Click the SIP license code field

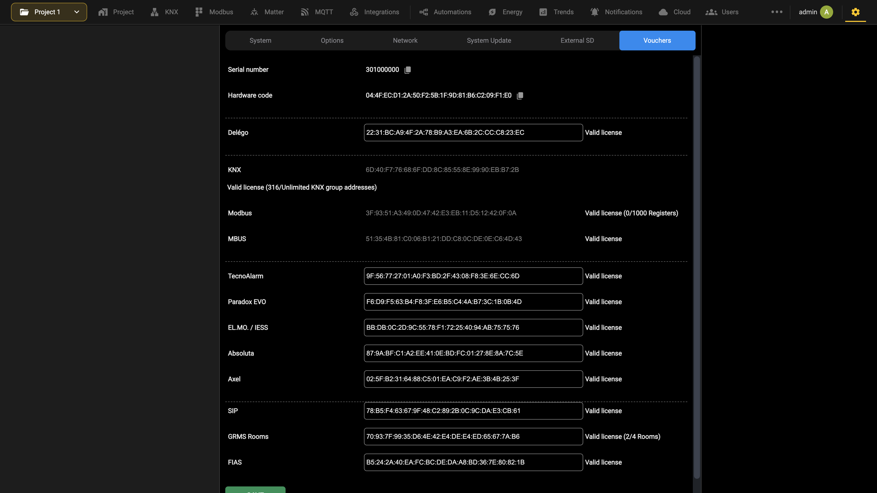473,411
